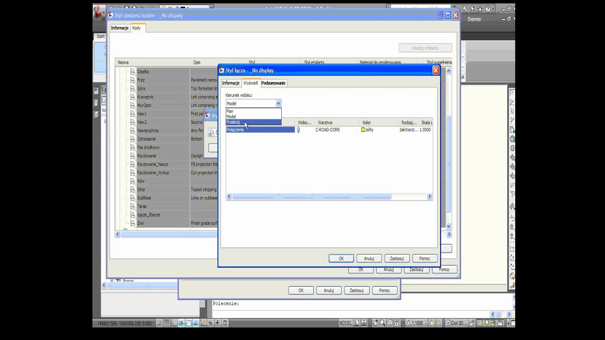Click Anuluj in Styl łącza dialog
The image size is (605, 340).
[x=369, y=258]
